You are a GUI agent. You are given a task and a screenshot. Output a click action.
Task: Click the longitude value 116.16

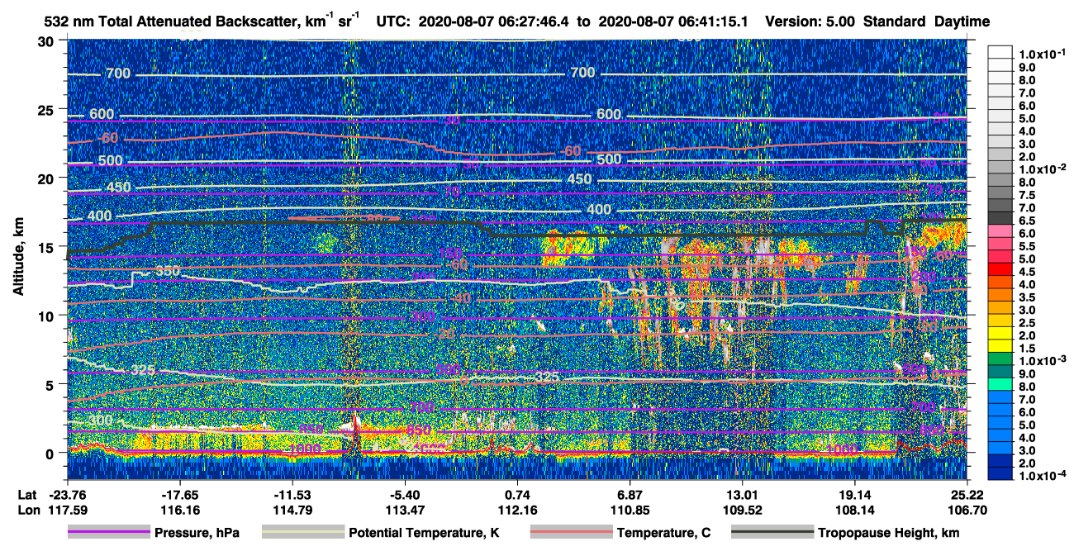tap(180, 510)
